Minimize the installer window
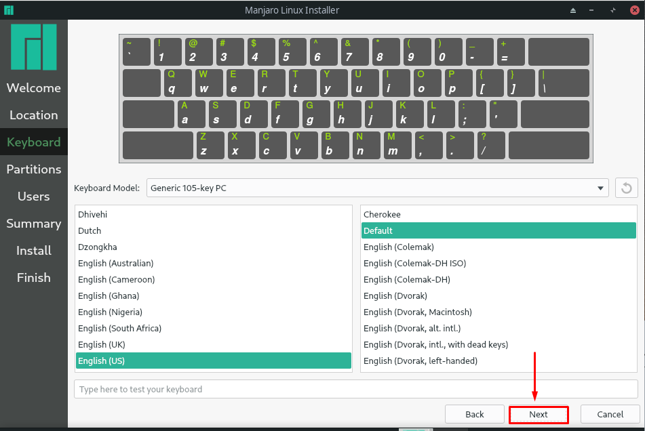This screenshot has height=431, width=645. [591, 10]
